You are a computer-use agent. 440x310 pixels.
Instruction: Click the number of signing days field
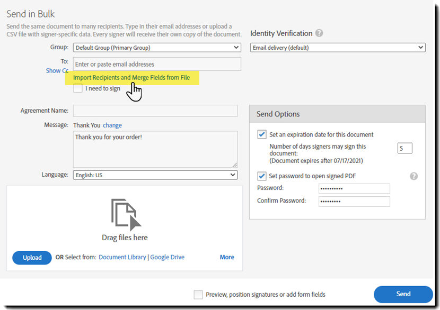[404, 148]
